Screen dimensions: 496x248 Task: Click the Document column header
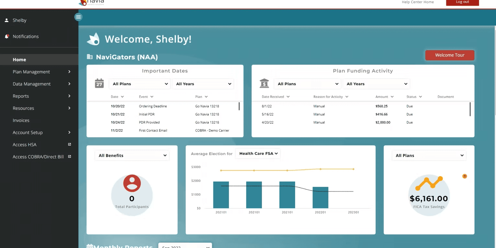coord(445,96)
